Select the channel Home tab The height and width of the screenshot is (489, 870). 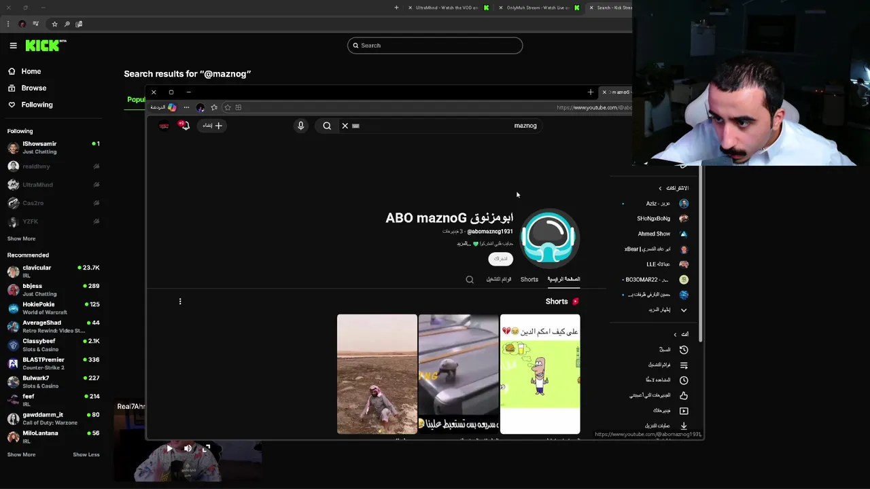click(x=563, y=279)
